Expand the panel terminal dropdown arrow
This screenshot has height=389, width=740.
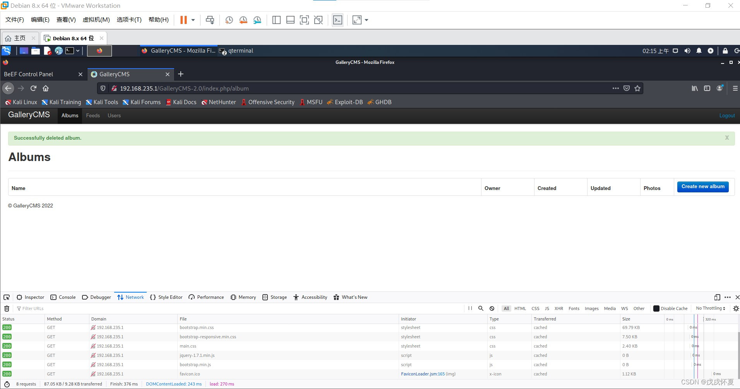click(78, 51)
